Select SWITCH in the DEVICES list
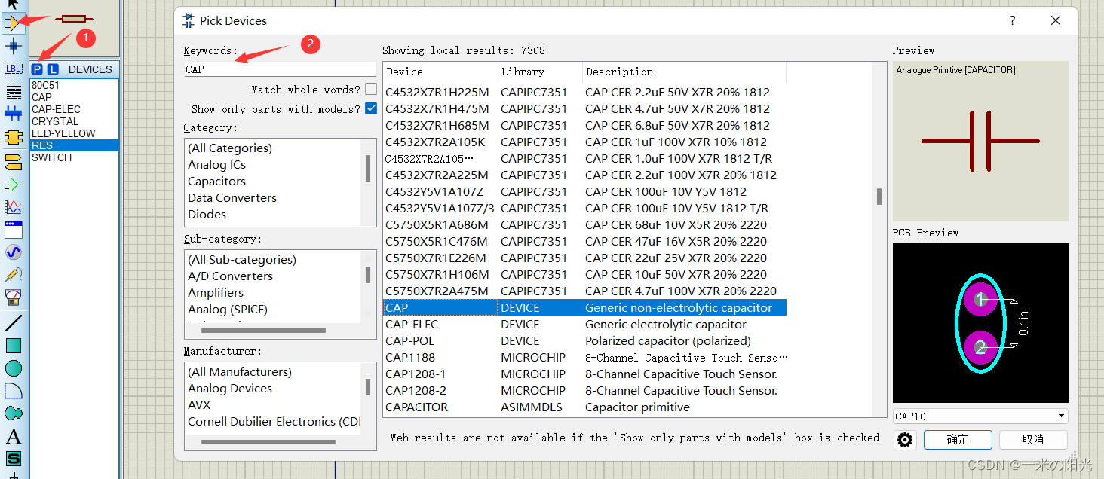The image size is (1104, 479). [74, 157]
